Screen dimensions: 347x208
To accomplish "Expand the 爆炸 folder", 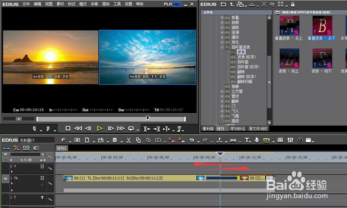I will 222,37.
